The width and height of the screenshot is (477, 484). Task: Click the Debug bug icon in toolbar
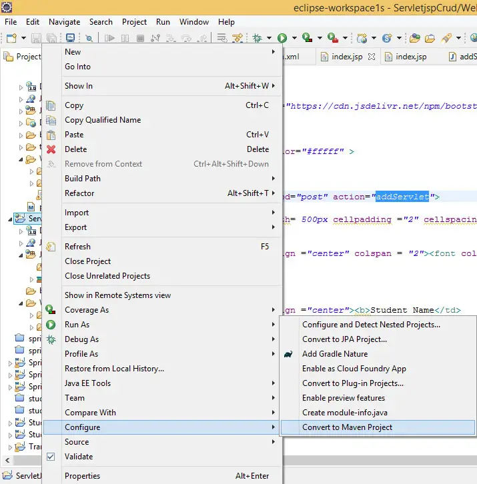click(x=257, y=38)
